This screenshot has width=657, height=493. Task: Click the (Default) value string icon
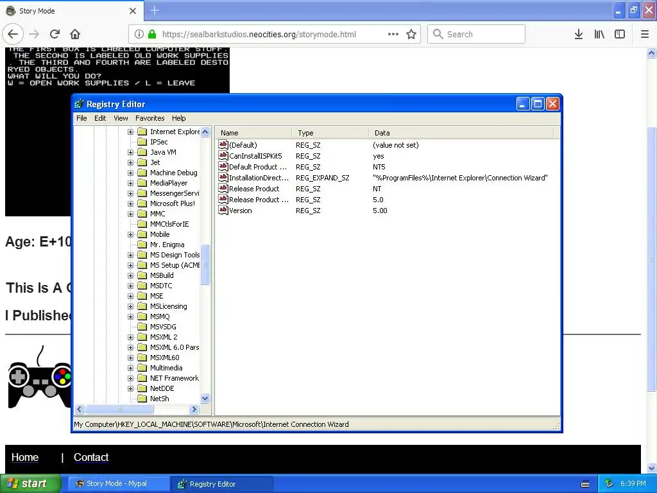point(223,144)
